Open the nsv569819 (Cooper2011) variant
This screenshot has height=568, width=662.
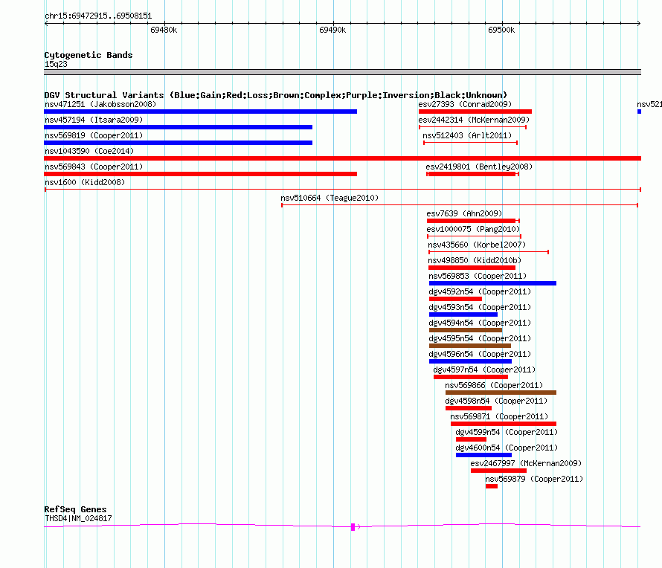[x=94, y=135]
